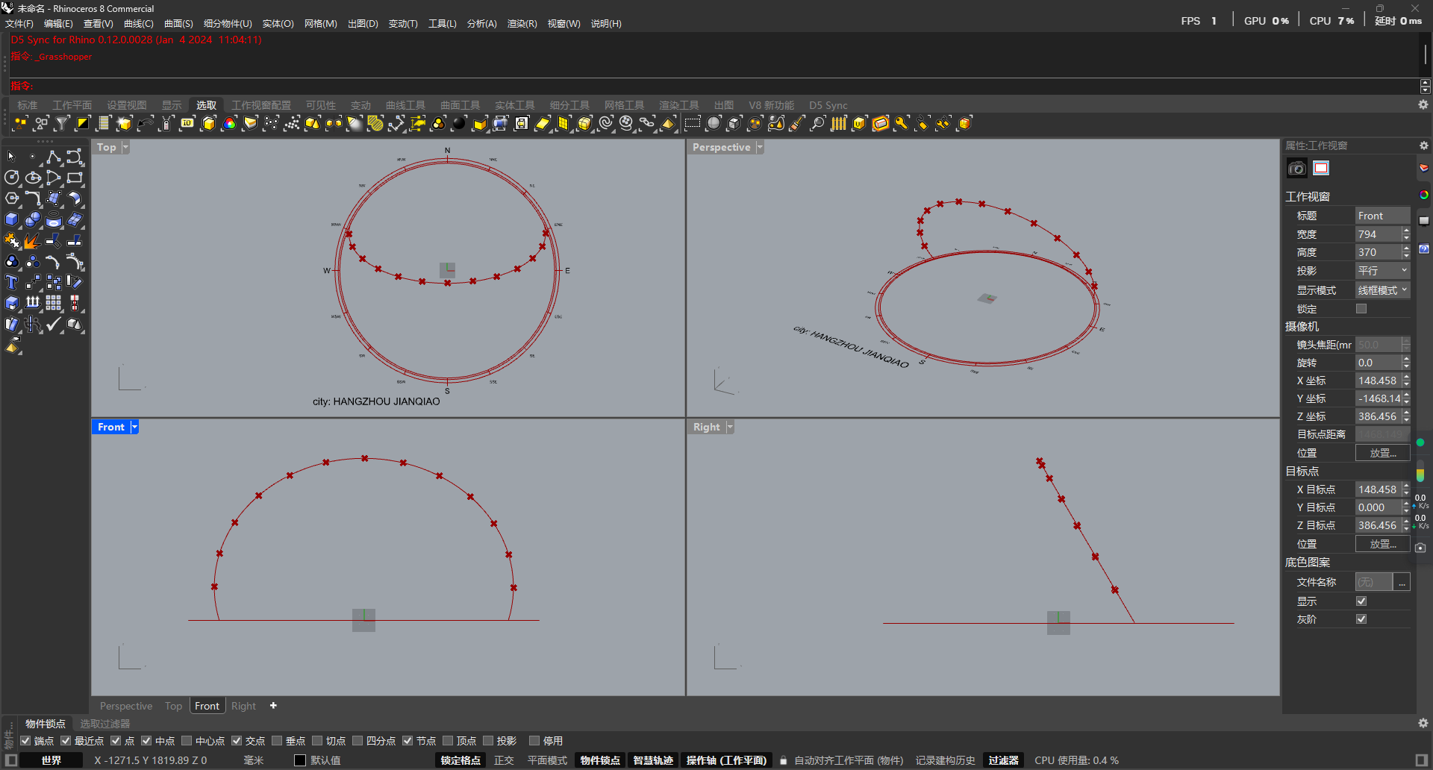
Task: Open the toolbar settings gear menu
Action: tap(1423, 105)
